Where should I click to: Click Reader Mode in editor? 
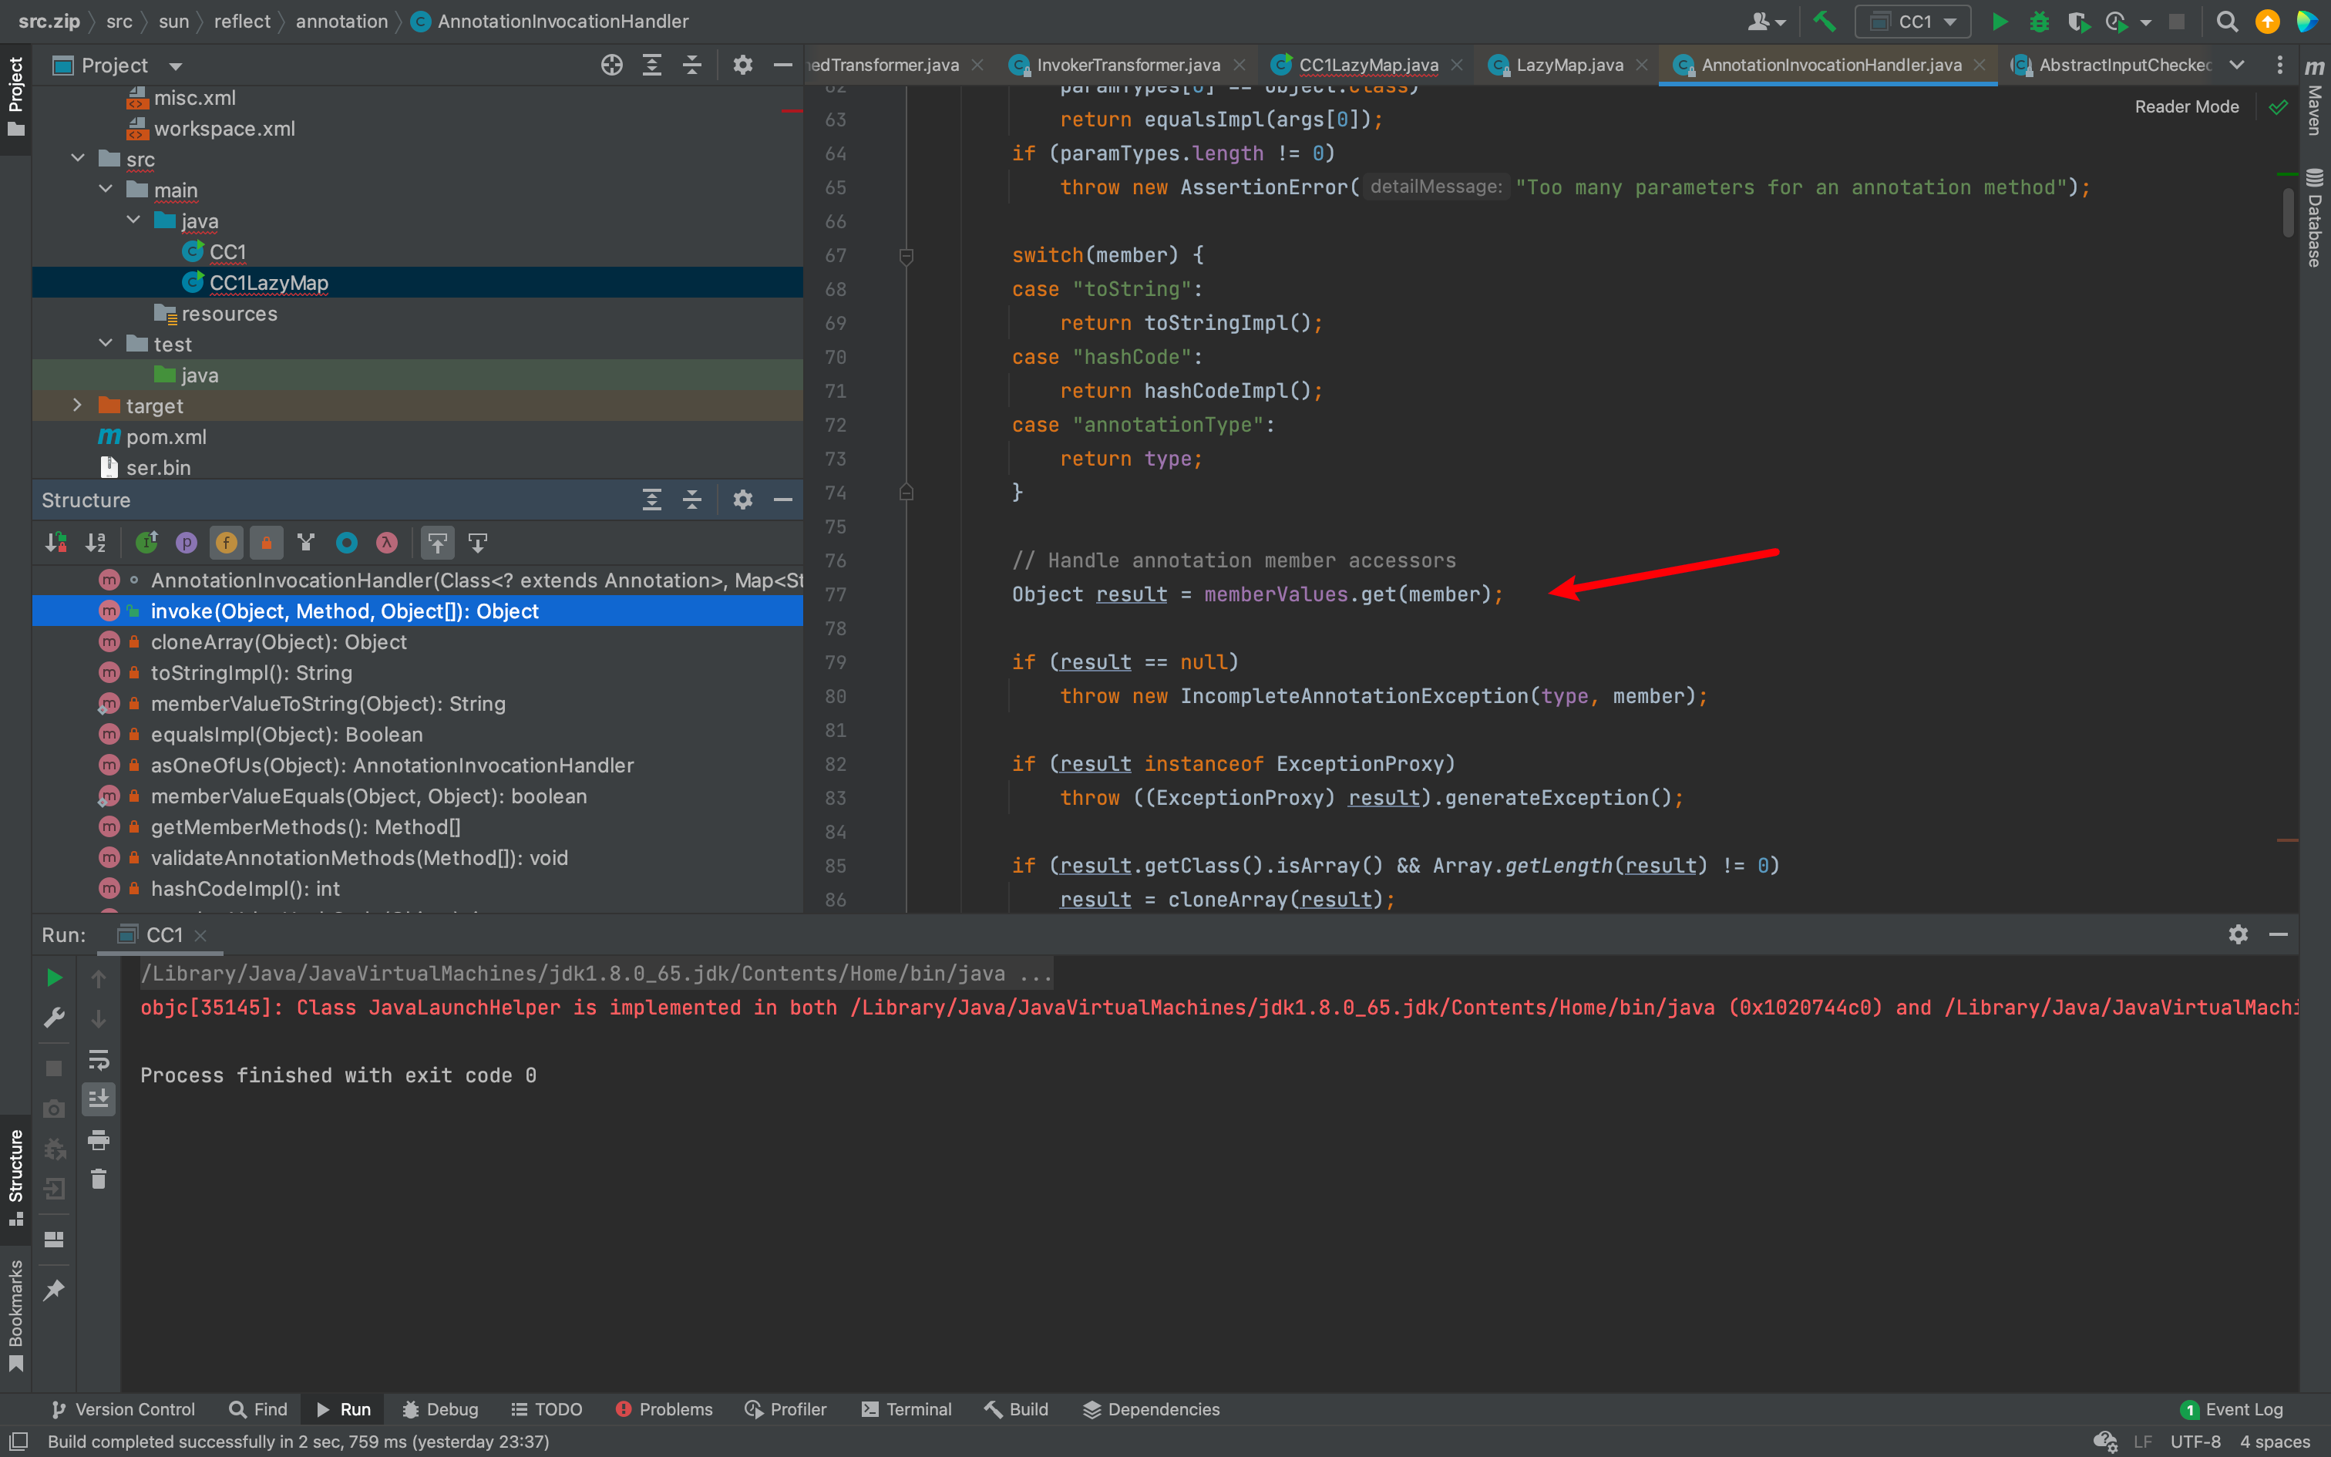(x=2187, y=106)
